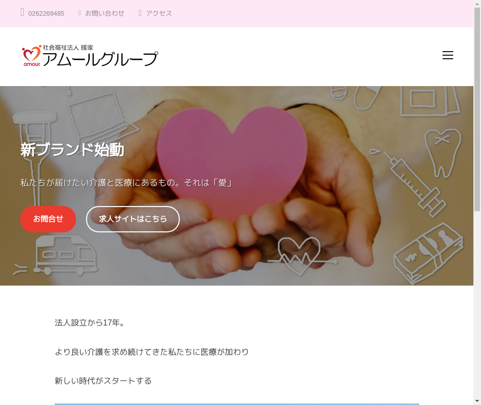Viewport: 481px width, 405px height.
Task: Click the アムールグループ logo text
Action: (x=100, y=59)
